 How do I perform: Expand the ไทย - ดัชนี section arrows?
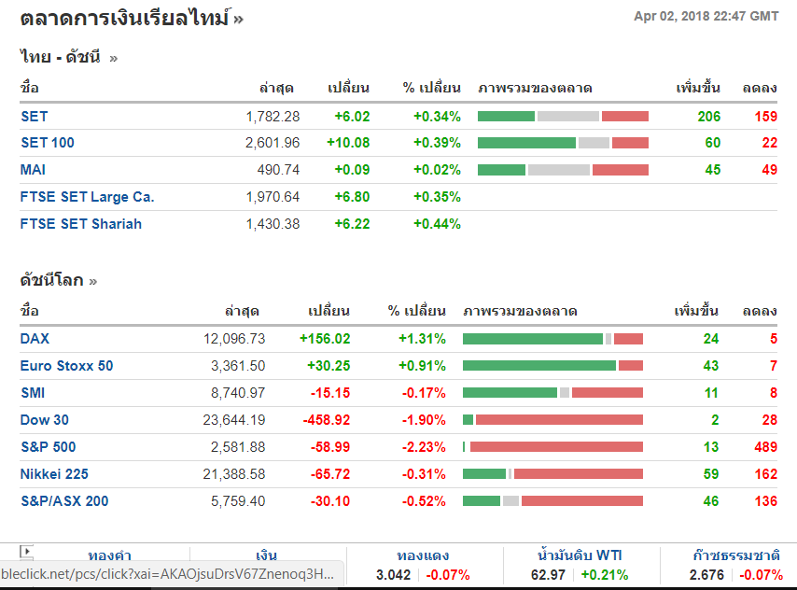tap(114, 58)
